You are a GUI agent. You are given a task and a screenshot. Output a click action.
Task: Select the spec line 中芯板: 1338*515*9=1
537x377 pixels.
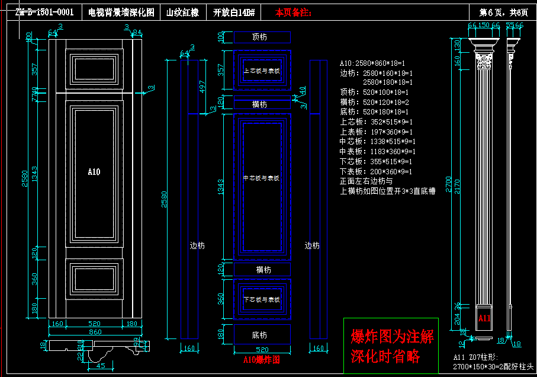click(x=377, y=141)
